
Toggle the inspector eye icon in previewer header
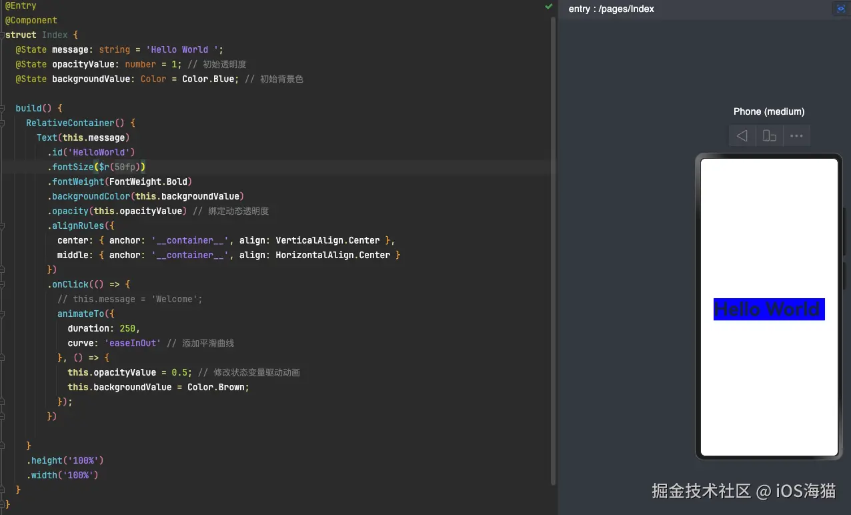point(840,9)
